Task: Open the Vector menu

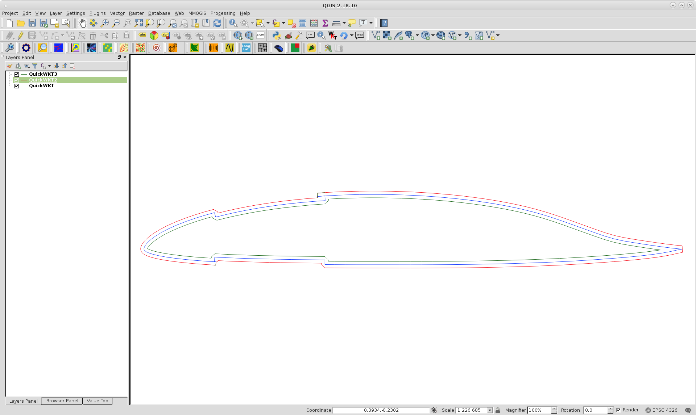Action: coord(117,13)
